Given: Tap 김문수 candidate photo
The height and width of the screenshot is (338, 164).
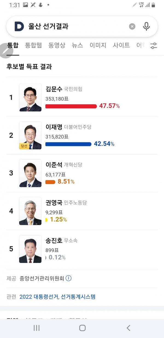Looking at the screenshot, I should tap(30, 98).
